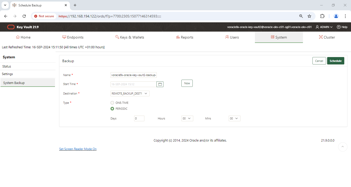Click the Oracle copyright notice text
The width and height of the screenshot is (351, 187).
(x=190, y=141)
